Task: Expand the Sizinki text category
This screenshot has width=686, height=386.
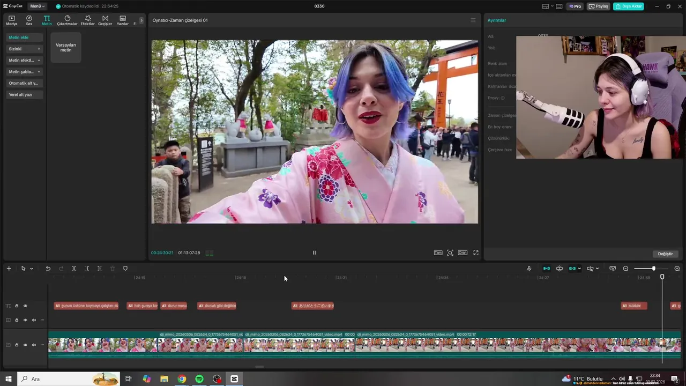Action: point(25,49)
